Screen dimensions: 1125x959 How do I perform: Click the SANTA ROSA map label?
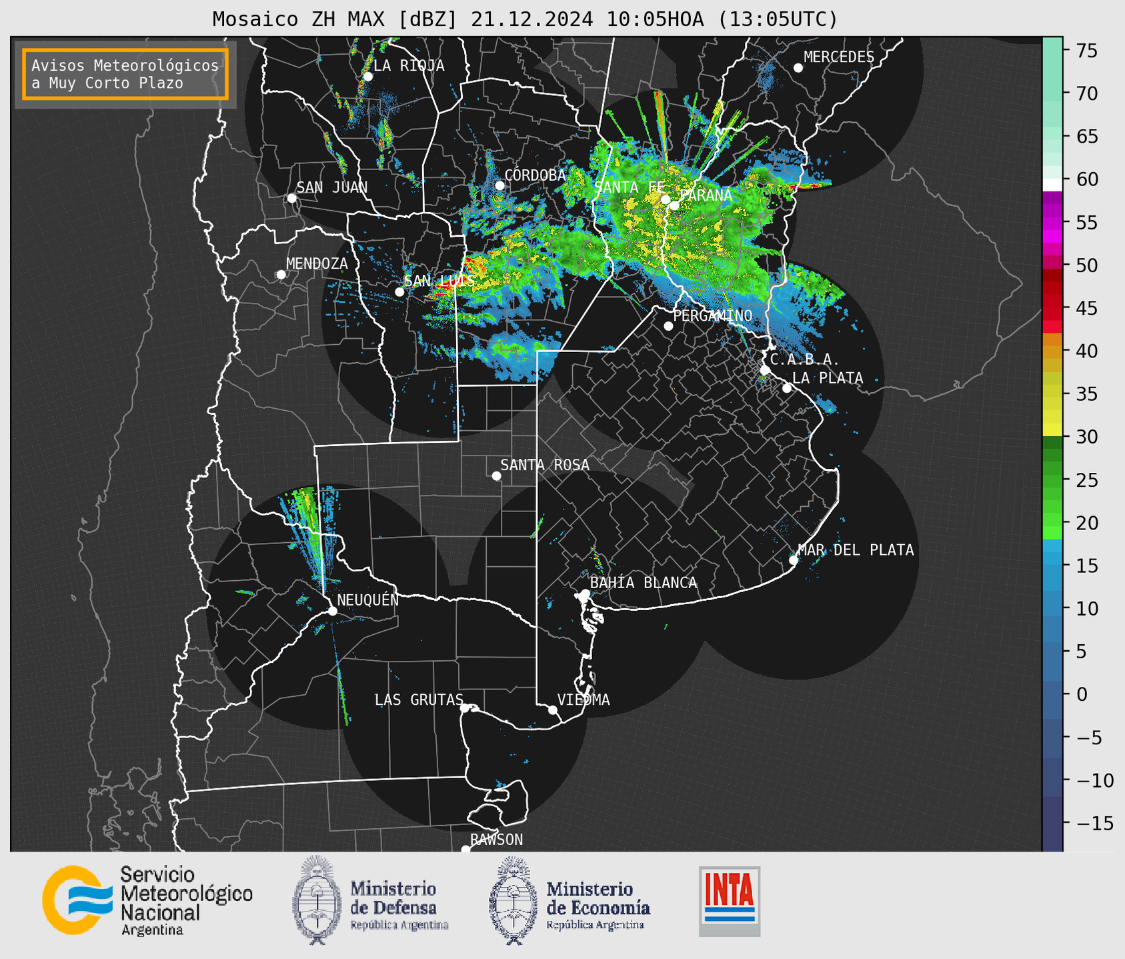(x=545, y=465)
